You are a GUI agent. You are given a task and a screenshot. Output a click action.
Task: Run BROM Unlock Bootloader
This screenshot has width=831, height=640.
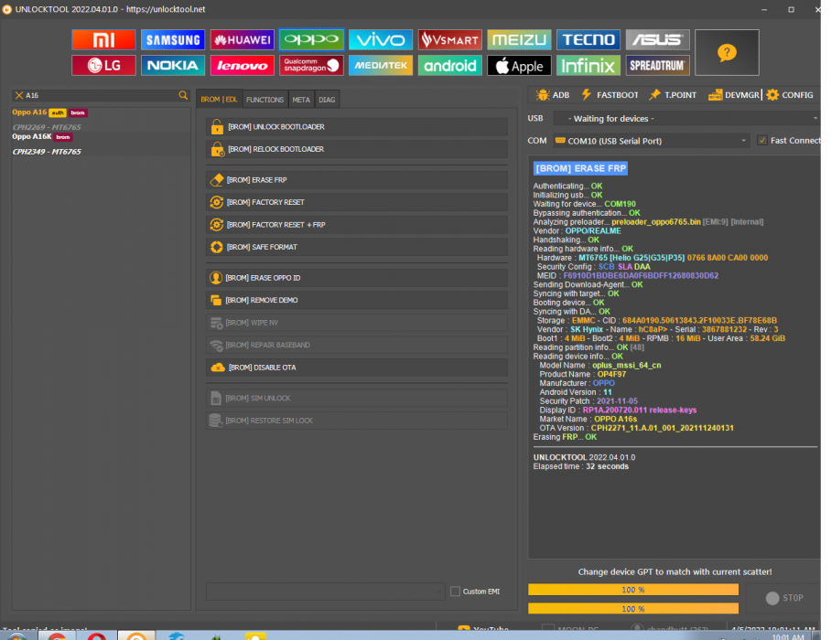click(357, 127)
